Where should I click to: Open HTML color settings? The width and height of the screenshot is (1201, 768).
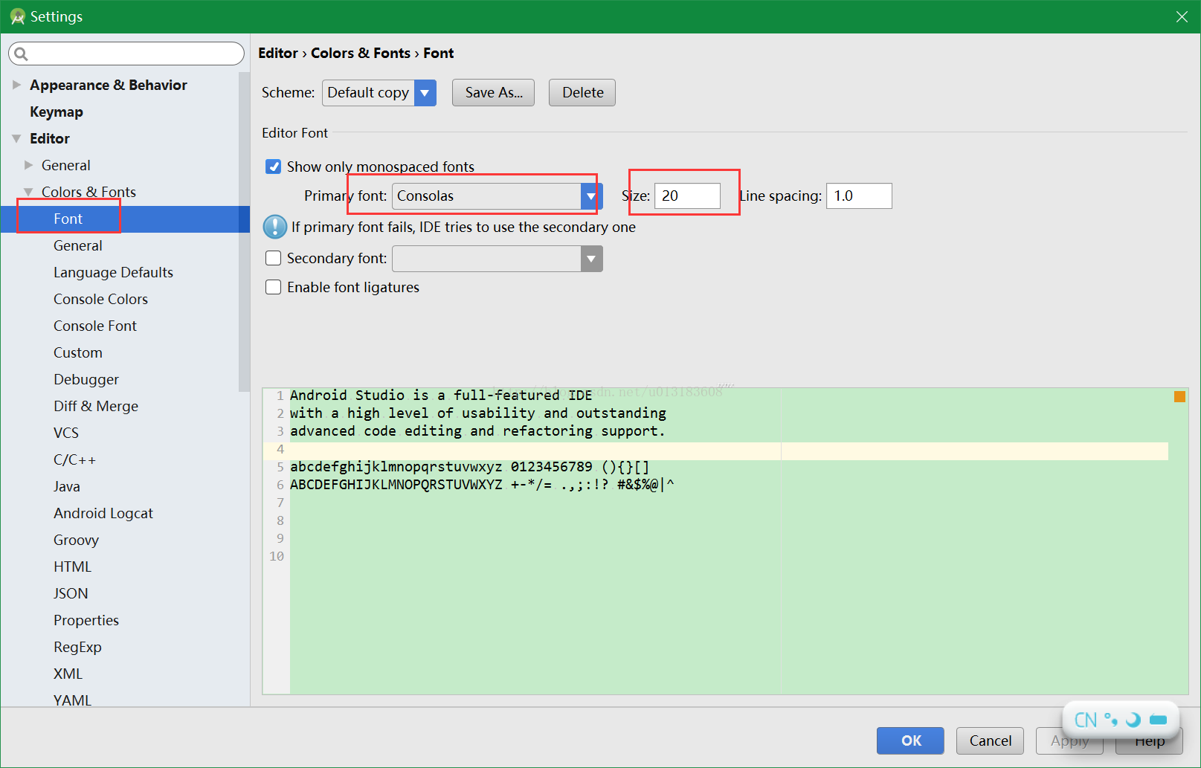click(72, 567)
